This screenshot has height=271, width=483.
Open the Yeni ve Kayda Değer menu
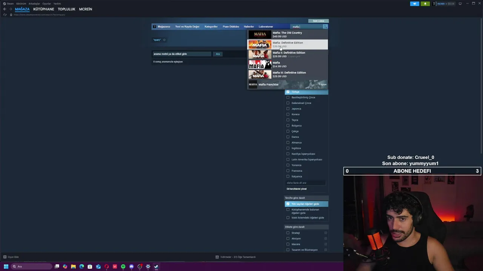coord(187,27)
